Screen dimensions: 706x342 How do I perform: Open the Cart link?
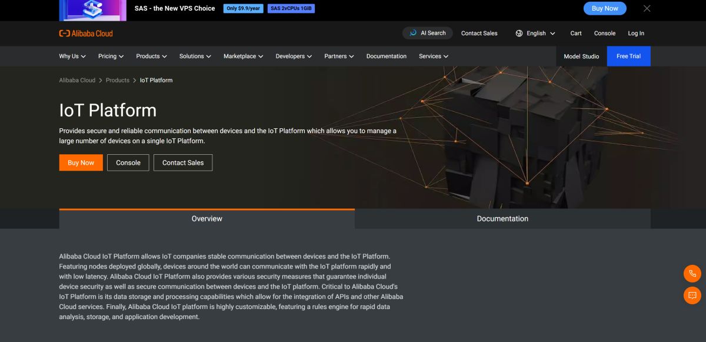[x=576, y=34]
